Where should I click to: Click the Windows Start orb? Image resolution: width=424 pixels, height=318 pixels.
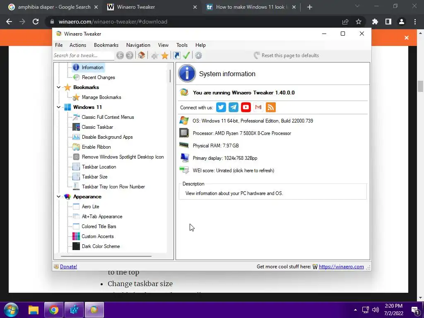[x=11, y=310]
